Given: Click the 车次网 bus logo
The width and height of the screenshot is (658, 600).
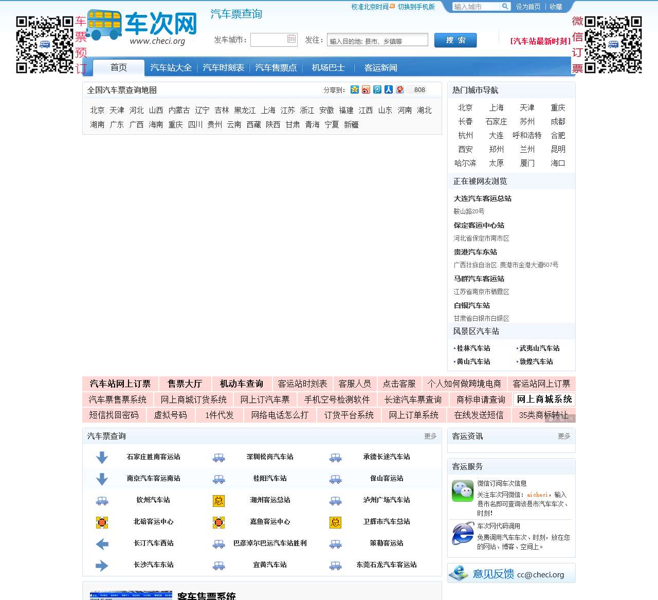Looking at the screenshot, I should pos(142,27).
